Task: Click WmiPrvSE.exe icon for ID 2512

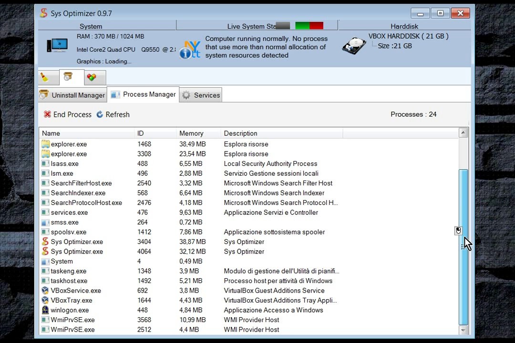Action: pyautogui.click(x=45, y=330)
